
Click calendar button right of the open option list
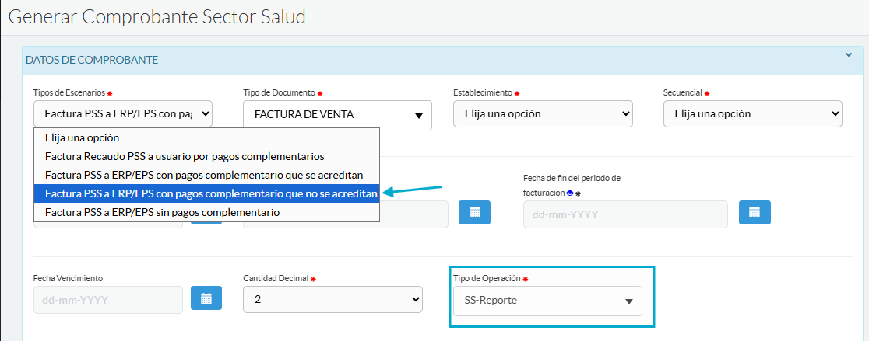coord(474,213)
